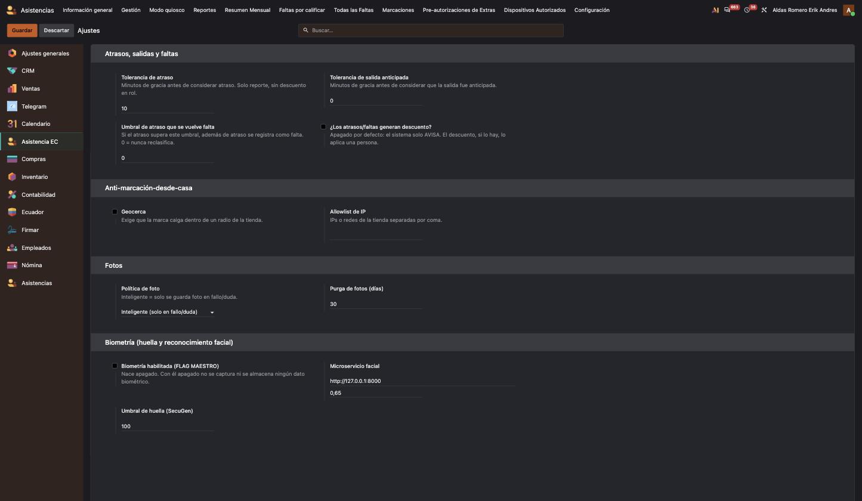Open the Gestión menu
Viewport: 862px width, 501px height.
point(131,10)
